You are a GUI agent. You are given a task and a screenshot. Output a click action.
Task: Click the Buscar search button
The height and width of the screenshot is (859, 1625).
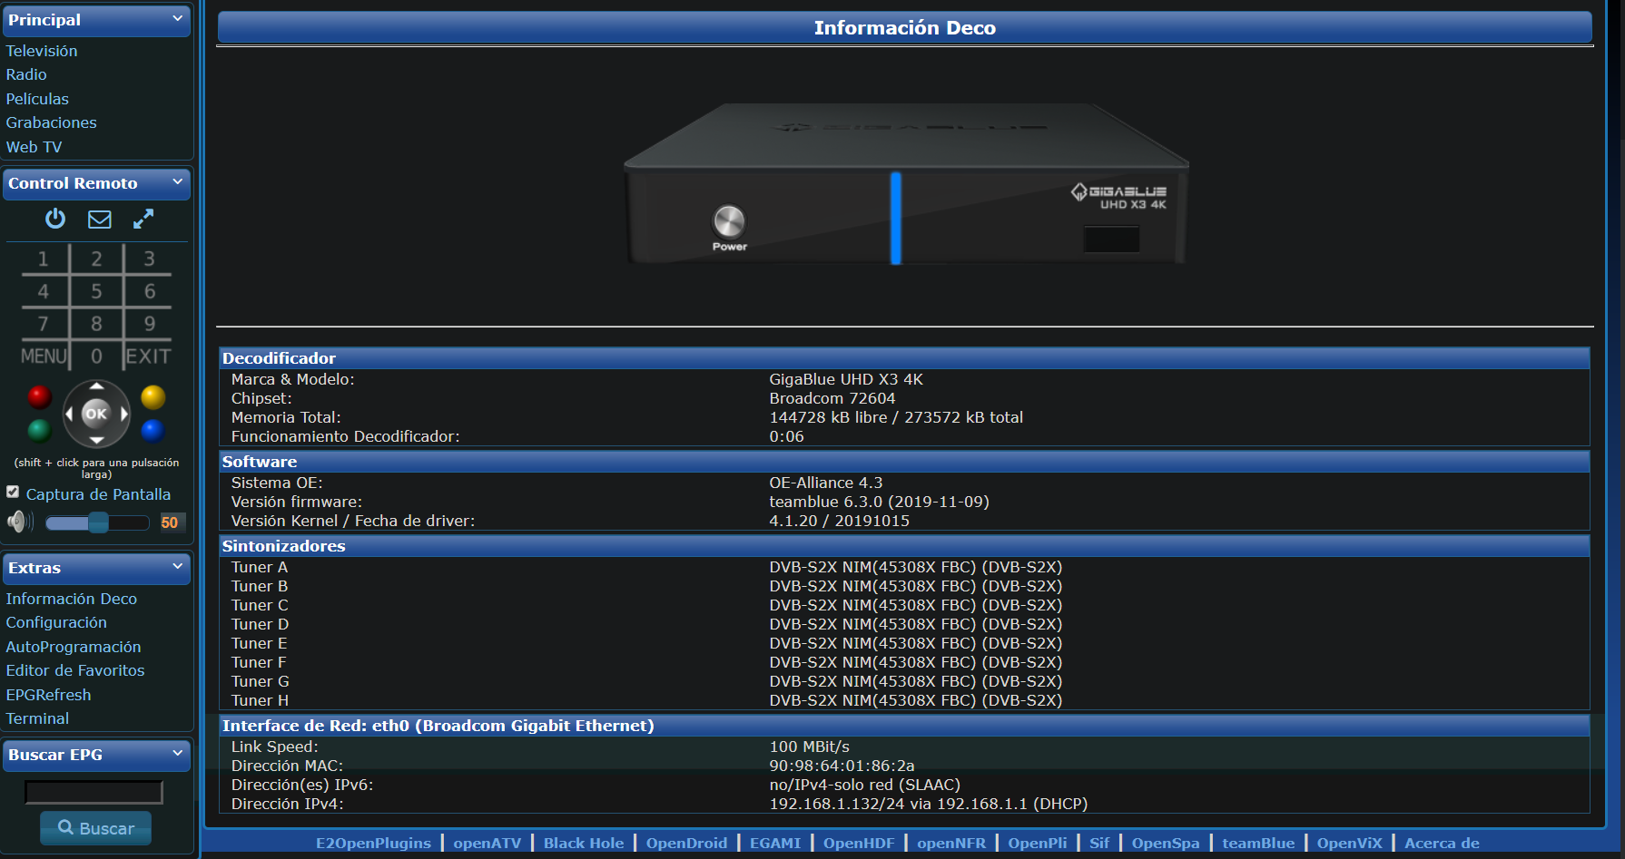95,828
